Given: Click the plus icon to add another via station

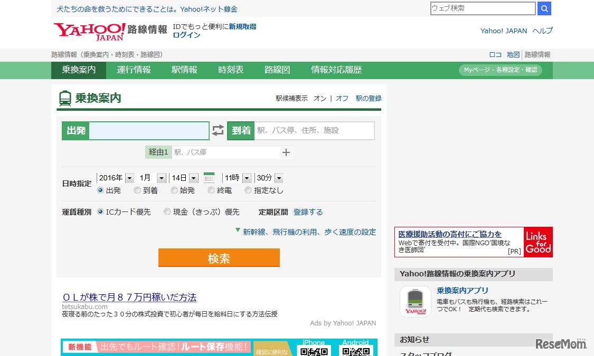Looking at the screenshot, I should tap(286, 152).
